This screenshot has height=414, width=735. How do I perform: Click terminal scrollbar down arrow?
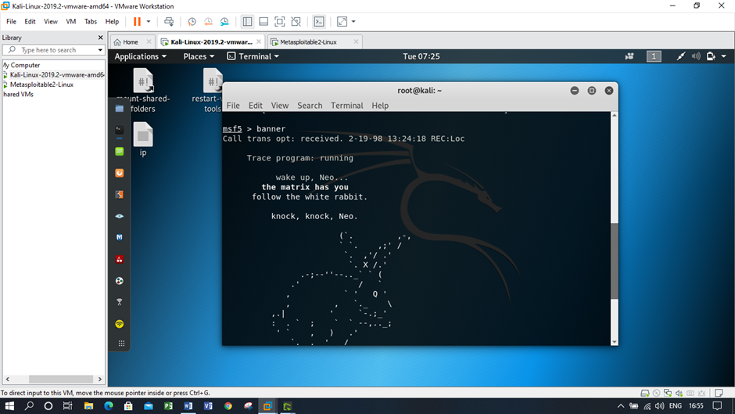coord(614,342)
